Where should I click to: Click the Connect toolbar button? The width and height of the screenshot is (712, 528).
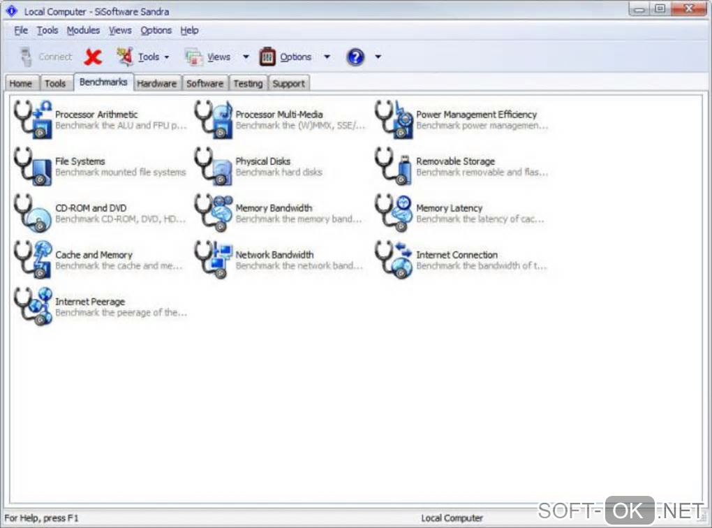[x=46, y=57]
